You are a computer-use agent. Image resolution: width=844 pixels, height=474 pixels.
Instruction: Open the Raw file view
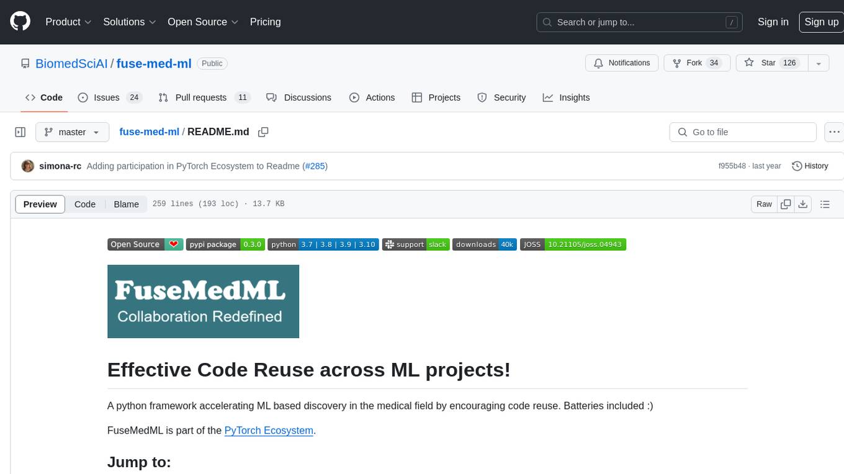tap(764, 204)
